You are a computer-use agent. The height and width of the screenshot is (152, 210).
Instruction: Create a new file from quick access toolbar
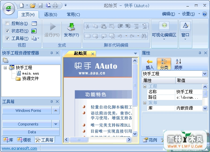tap(22, 5)
